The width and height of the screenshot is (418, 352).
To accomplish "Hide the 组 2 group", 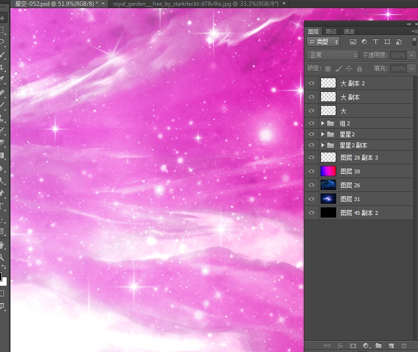I will (x=311, y=123).
